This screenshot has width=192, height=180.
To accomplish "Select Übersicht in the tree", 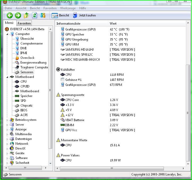I will [x=27, y=39].
